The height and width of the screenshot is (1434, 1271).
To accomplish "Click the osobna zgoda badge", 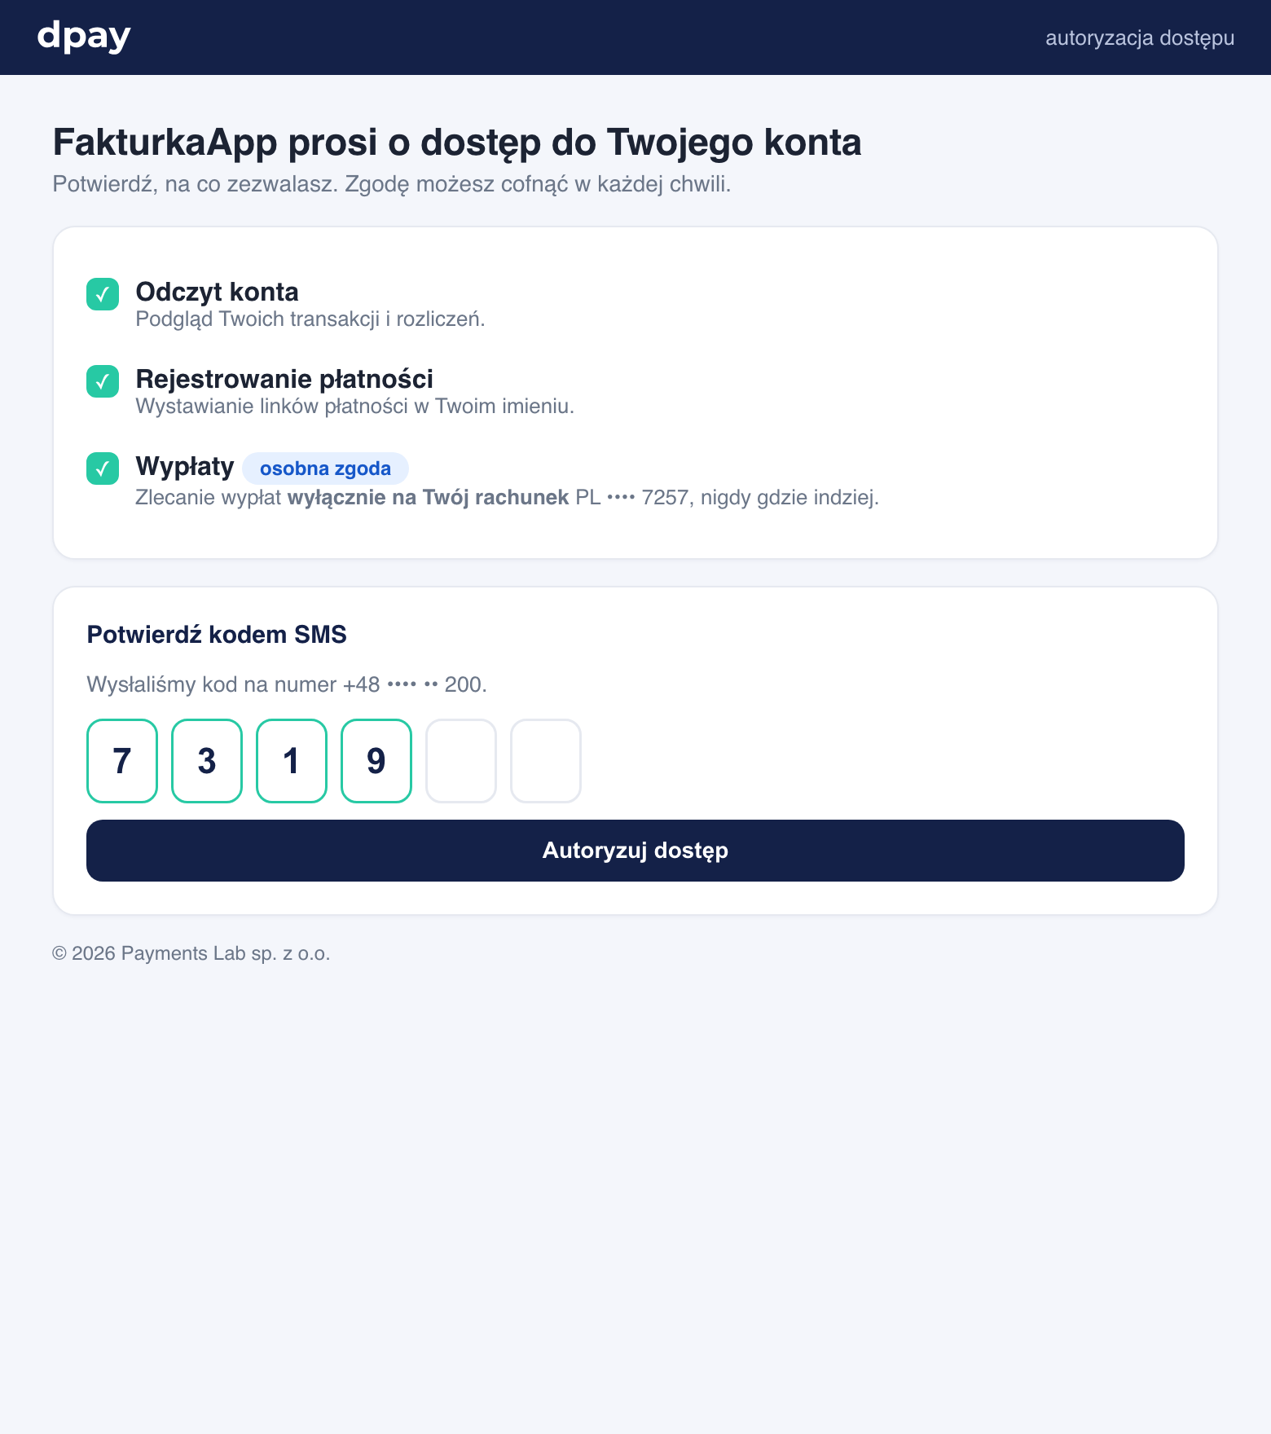I will [325, 468].
